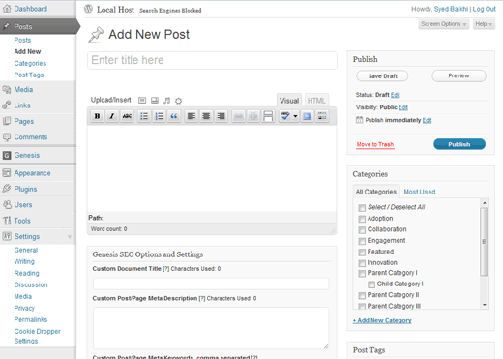Open Post Tags under Posts menu
Screen dimensions: 503x359
click(29, 75)
